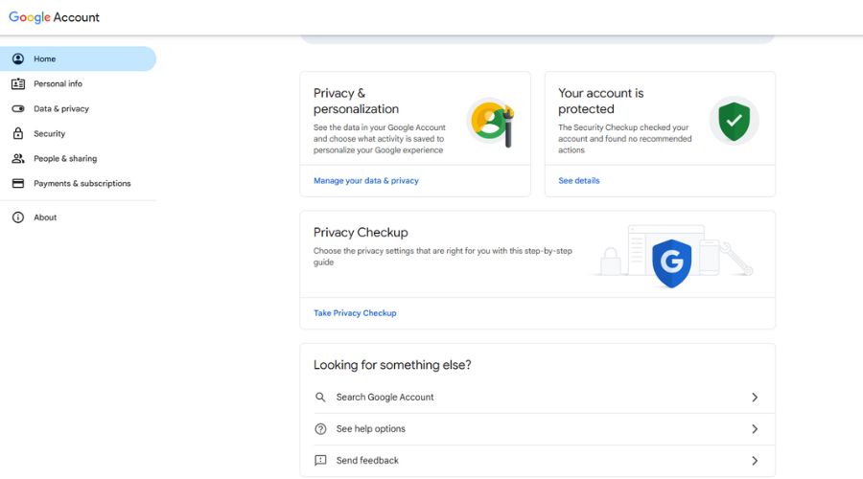Image resolution: width=863 pixels, height=479 pixels.
Task: Click the Security Checkup description text
Action: [x=624, y=139]
